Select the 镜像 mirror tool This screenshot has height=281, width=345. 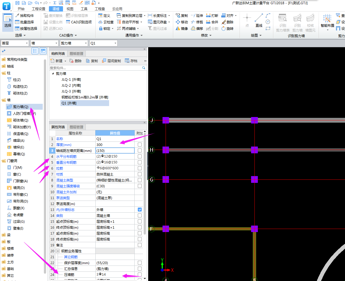click(182, 28)
